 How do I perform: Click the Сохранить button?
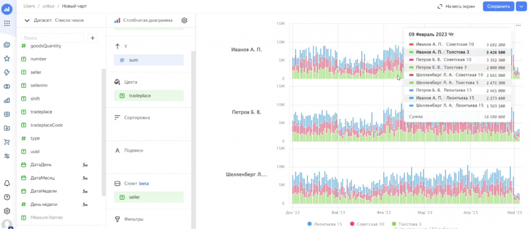click(x=498, y=6)
